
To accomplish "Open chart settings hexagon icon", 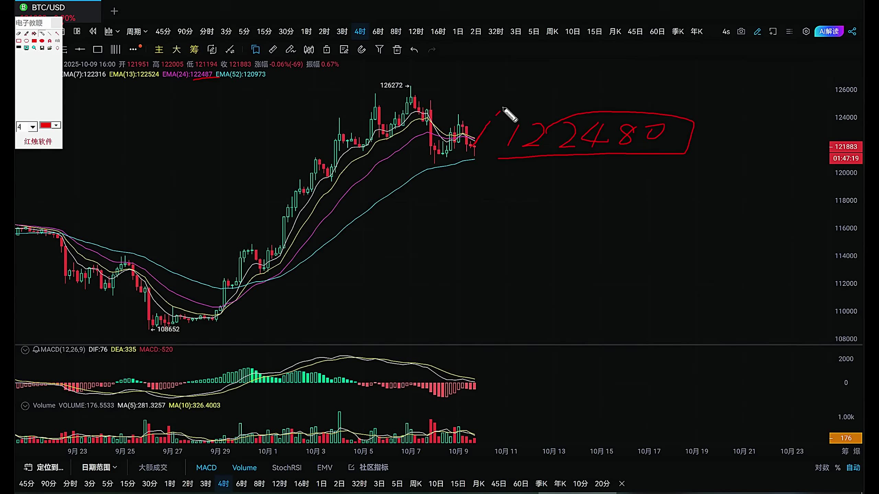I will [806, 32].
